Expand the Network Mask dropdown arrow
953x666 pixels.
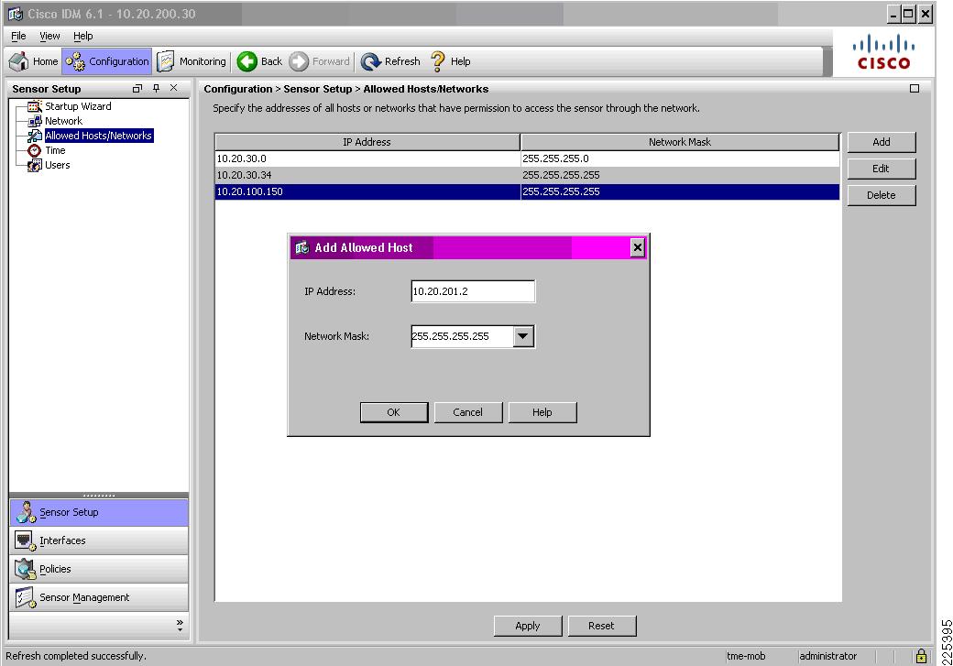[x=522, y=336]
